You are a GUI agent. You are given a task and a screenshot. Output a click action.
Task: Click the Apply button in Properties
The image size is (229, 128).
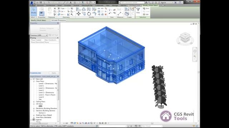(54, 73)
